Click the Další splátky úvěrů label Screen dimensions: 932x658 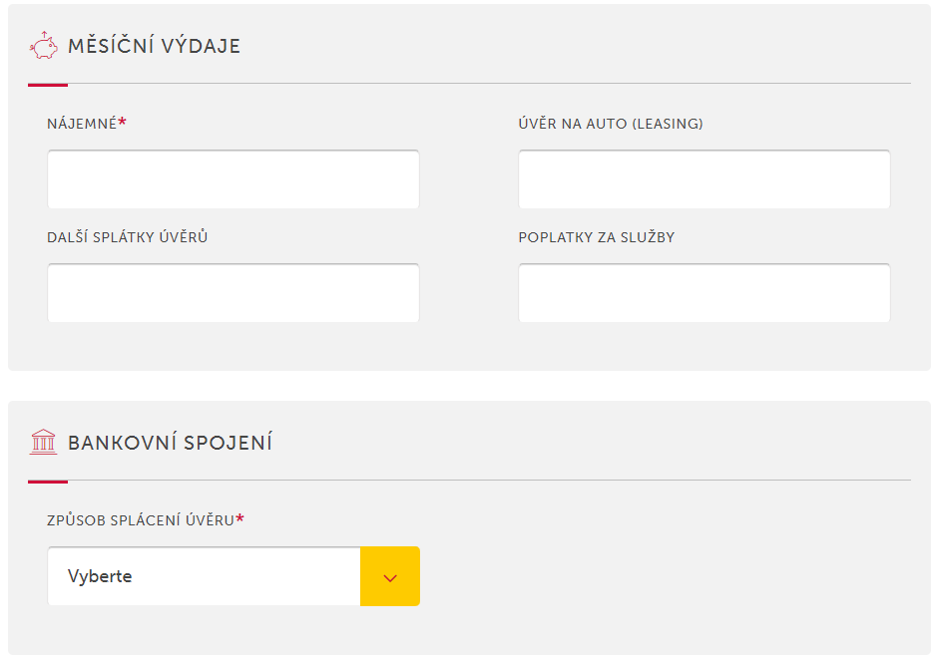coord(127,237)
